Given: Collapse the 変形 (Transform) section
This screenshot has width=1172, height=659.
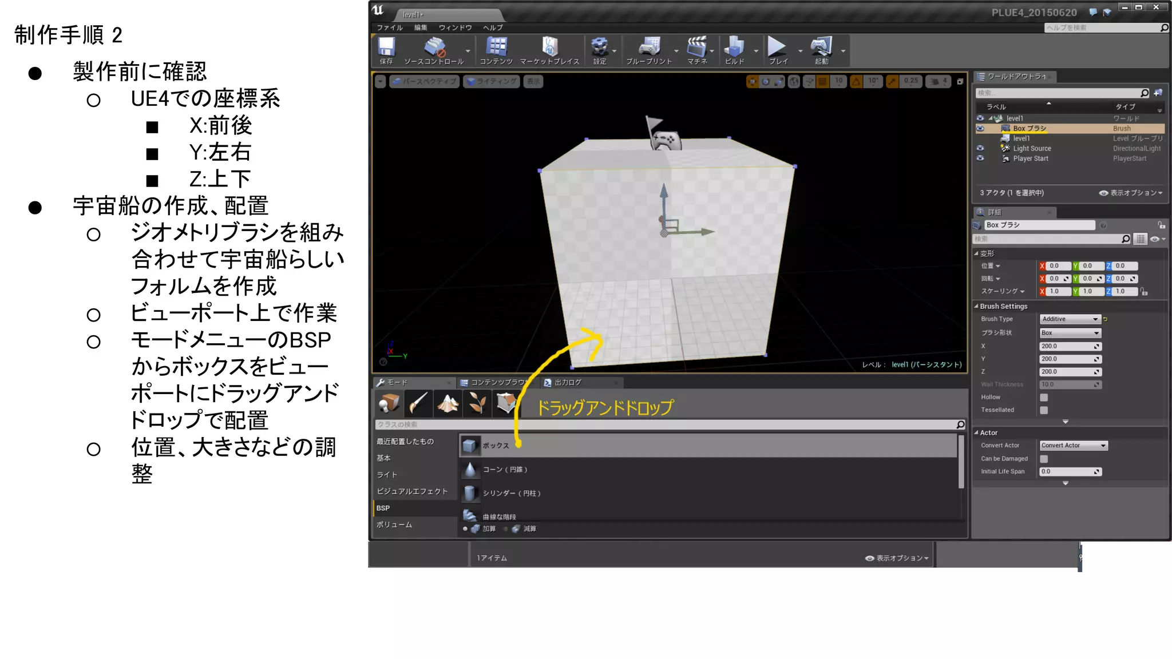Looking at the screenshot, I should pos(976,253).
